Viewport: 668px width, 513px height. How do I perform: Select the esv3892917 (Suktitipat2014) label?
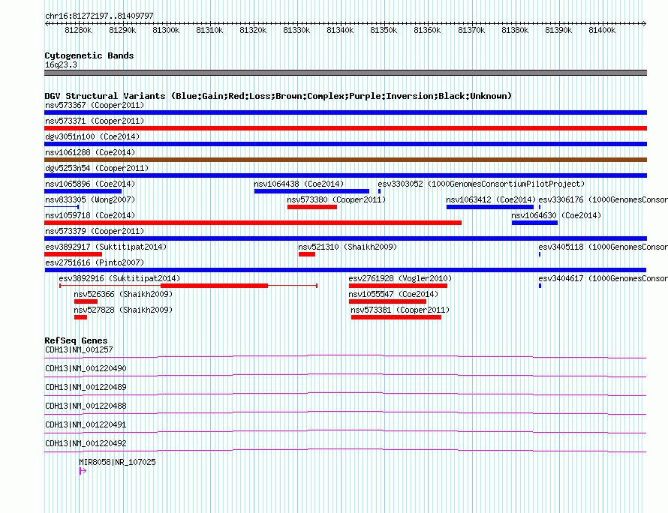[x=106, y=247]
